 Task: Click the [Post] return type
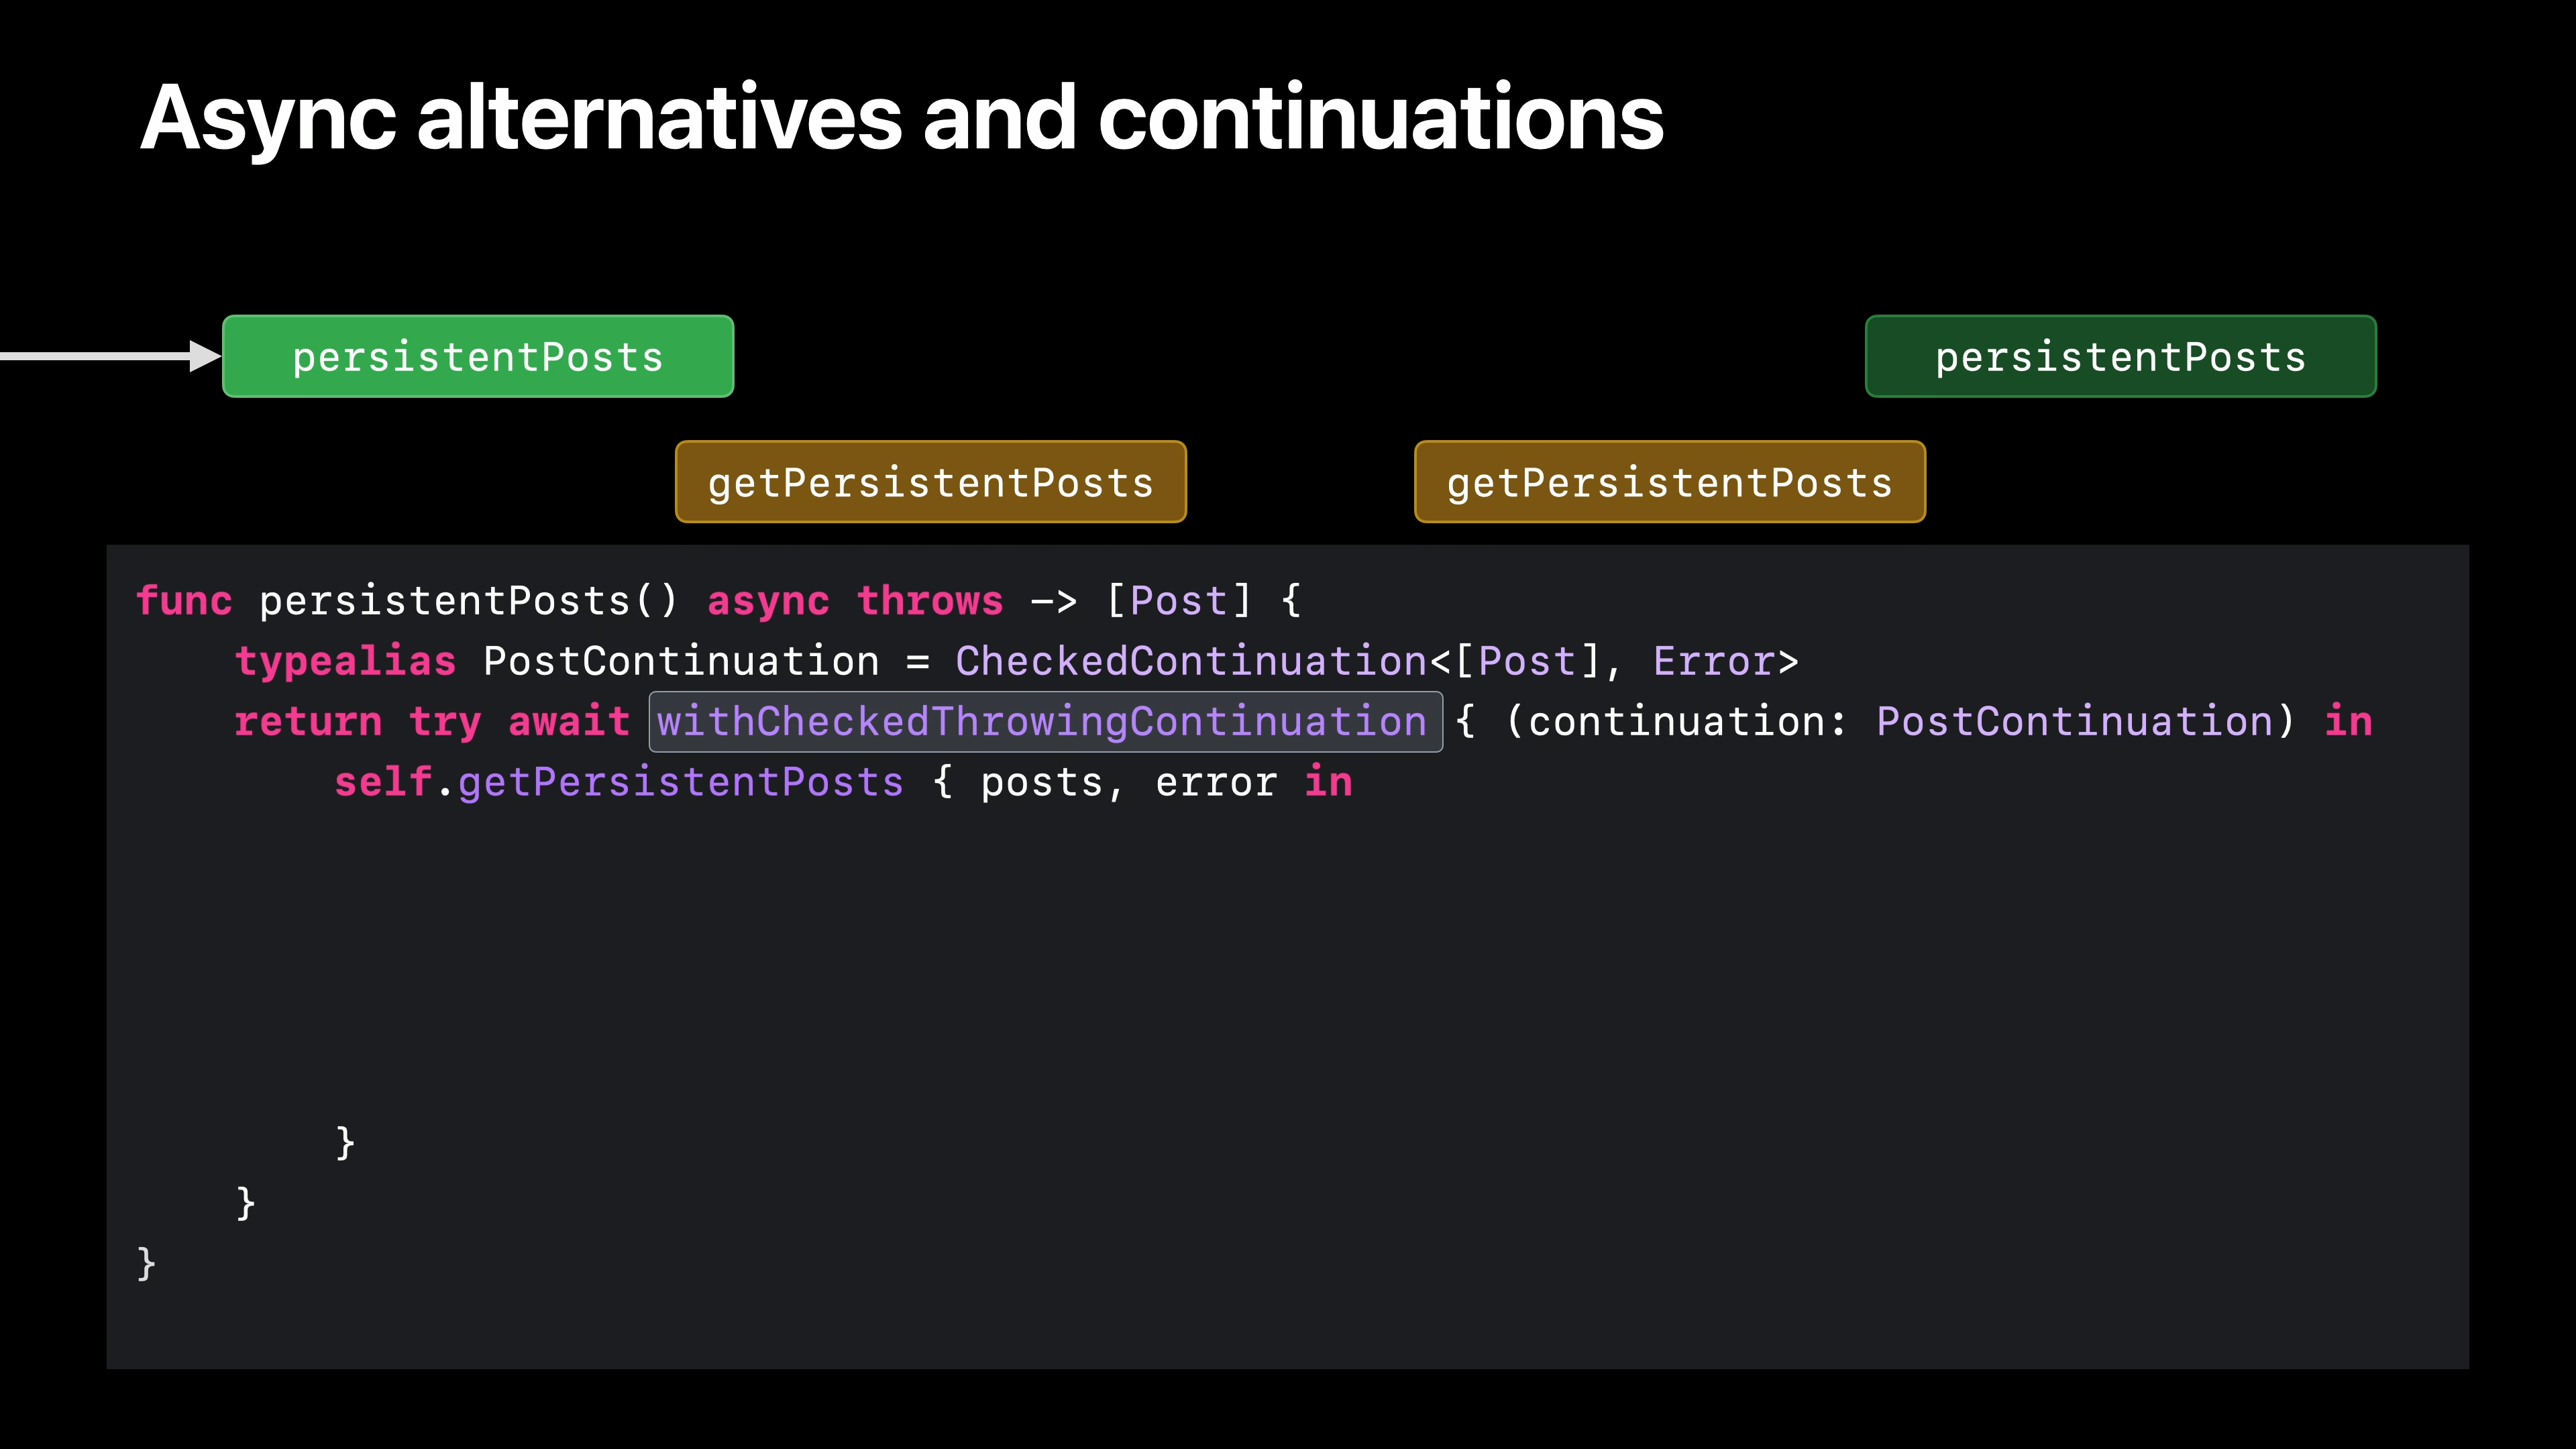pyautogui.click(x=1178, y=601)
